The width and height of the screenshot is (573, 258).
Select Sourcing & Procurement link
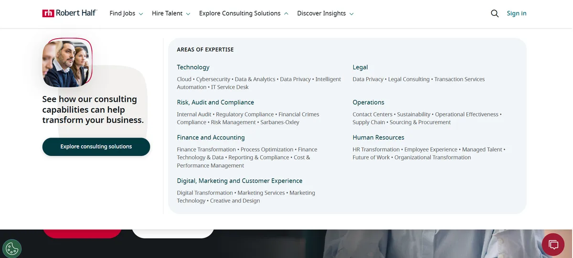420,122
